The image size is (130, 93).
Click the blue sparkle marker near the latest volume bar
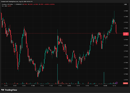[x=116, y=83]
